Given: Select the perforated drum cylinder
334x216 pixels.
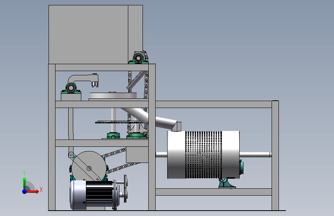Looking at the screenshot, I should pyautogui.click(x=204, y=155).
